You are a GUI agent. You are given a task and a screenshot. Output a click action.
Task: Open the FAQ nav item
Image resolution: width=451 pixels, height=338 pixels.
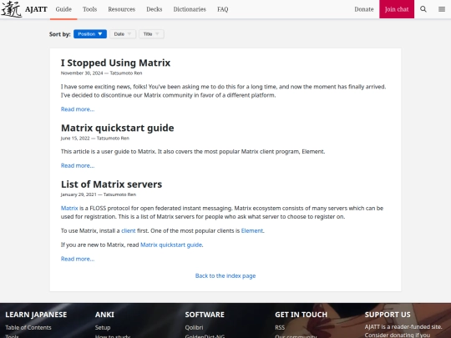(223, 9)
